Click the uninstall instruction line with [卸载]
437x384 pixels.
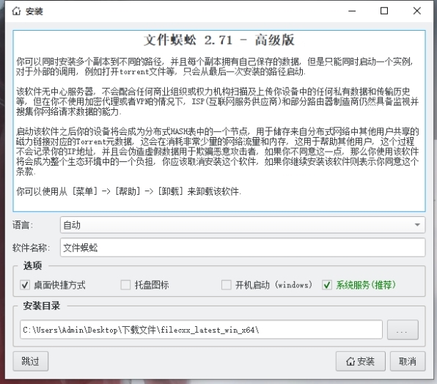pos(128,191)
